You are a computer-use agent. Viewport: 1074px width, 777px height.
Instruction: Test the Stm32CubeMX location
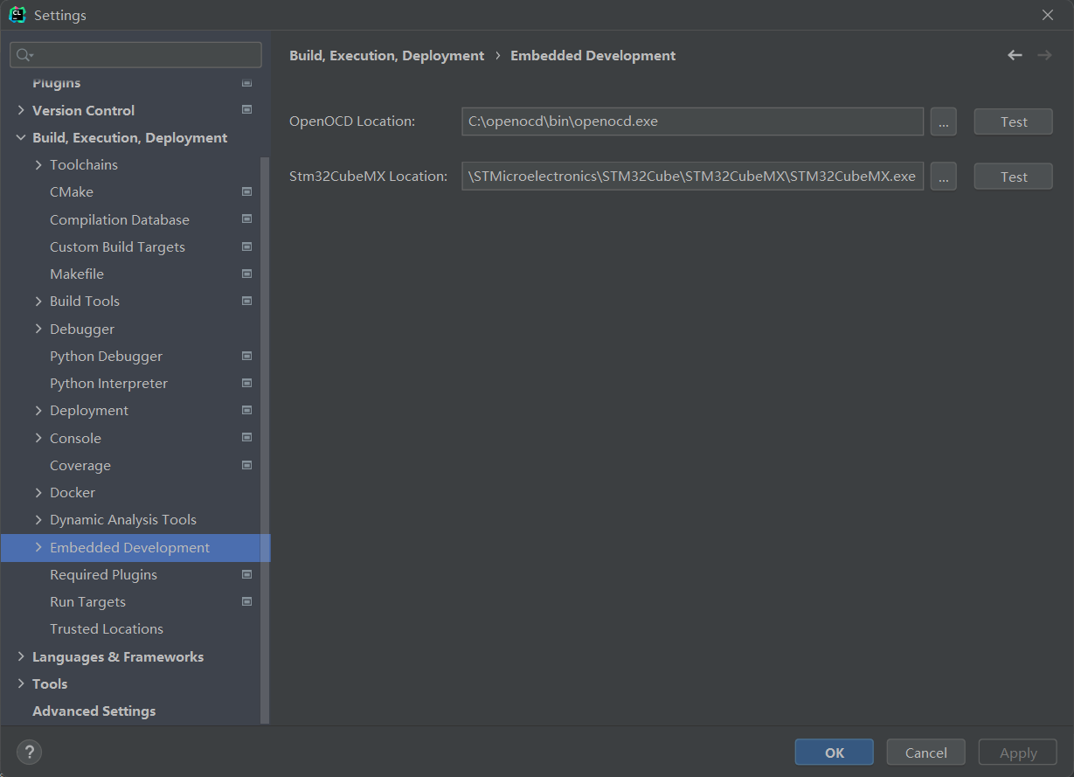tap(1013, 177)
